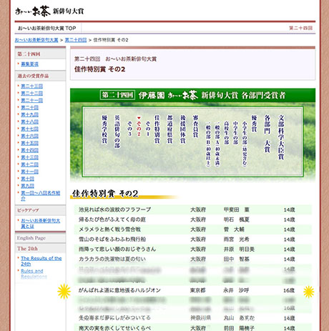
Task: Select 英語俳句の部 in the banner menu
Action: [117, 132]
